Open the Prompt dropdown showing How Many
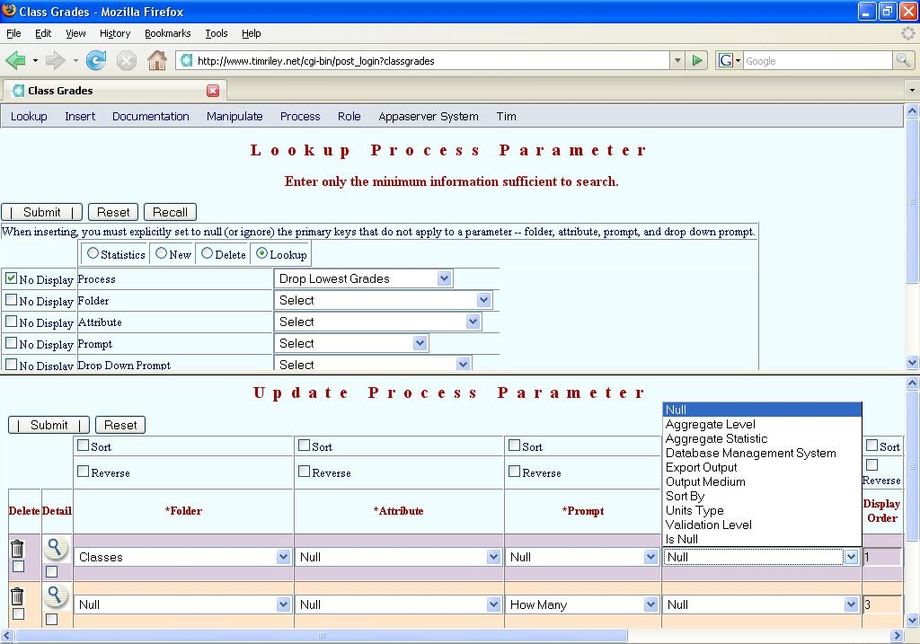 (582, 604)
